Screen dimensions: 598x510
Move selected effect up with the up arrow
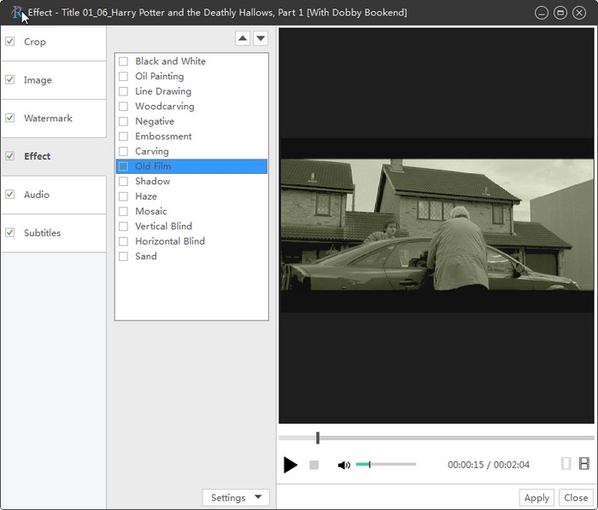pyautogui.click(x=243, y=38)
